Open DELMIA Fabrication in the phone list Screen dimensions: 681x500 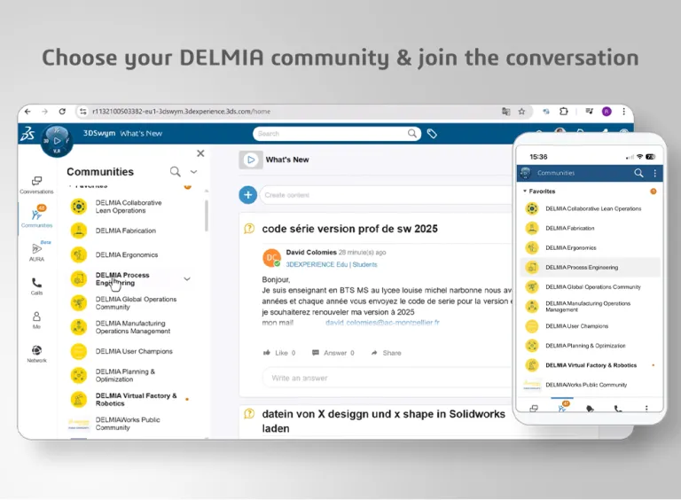click(590, 228)
